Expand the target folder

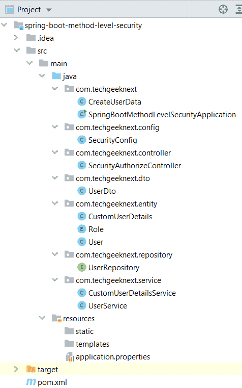(16, 369)
